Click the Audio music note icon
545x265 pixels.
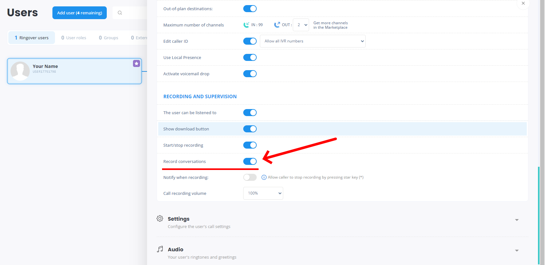[160, 249]
